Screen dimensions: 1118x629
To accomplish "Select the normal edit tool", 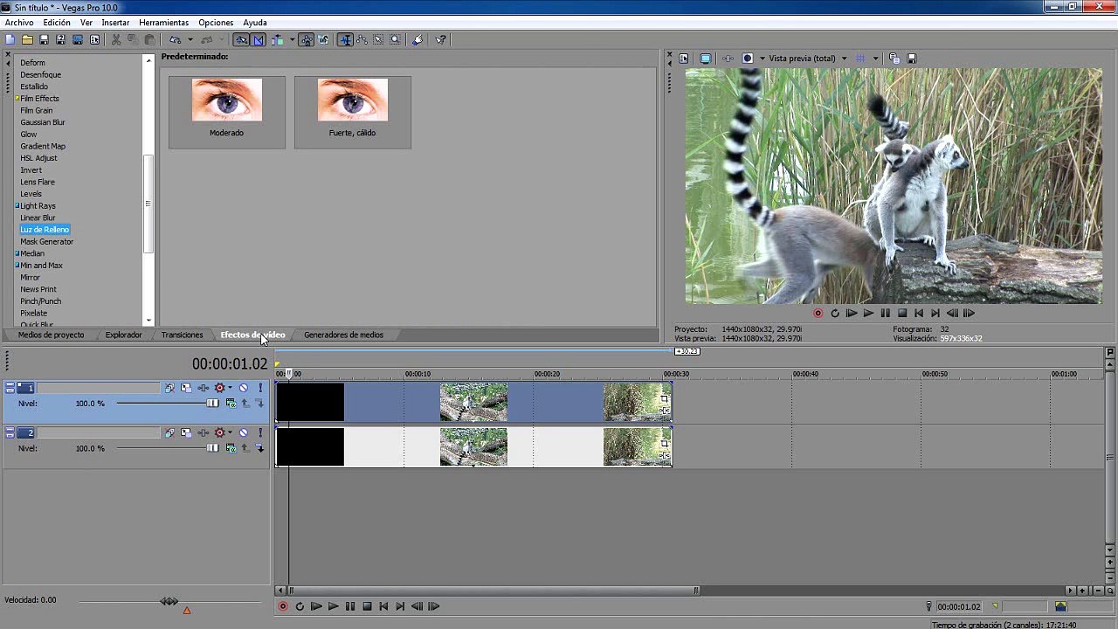I will tap(344, 39).
